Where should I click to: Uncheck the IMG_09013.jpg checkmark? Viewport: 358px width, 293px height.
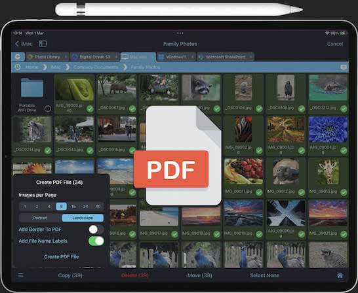(x=344, y=192)
